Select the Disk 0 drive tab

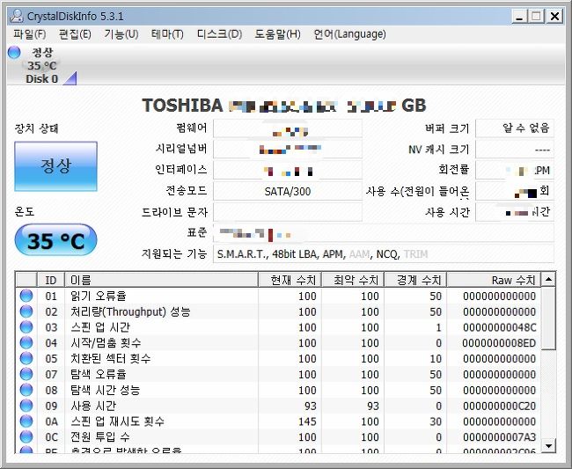[42, 66]
